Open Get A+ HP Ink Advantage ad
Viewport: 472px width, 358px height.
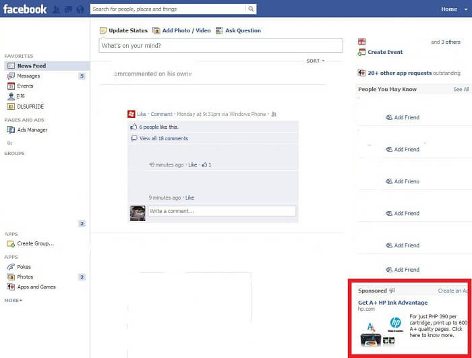393,303
